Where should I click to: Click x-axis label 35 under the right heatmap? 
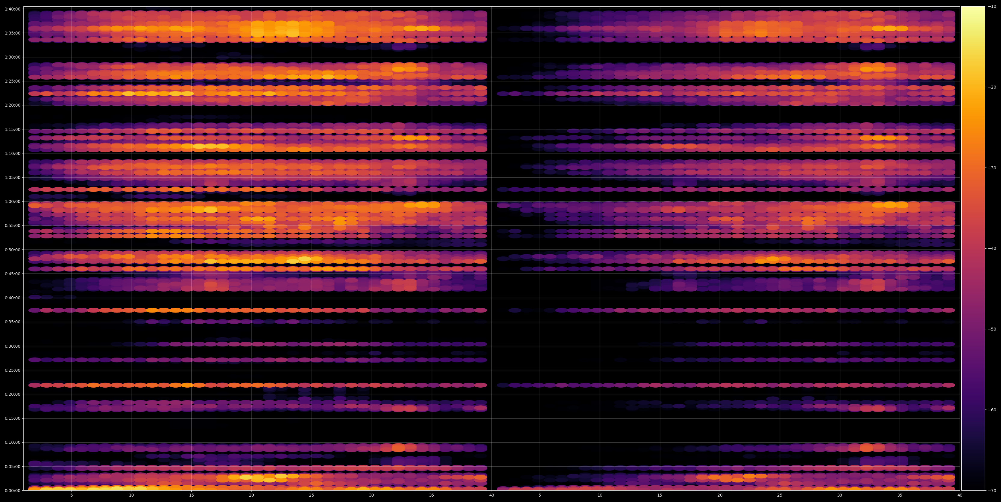pos(900,495)
